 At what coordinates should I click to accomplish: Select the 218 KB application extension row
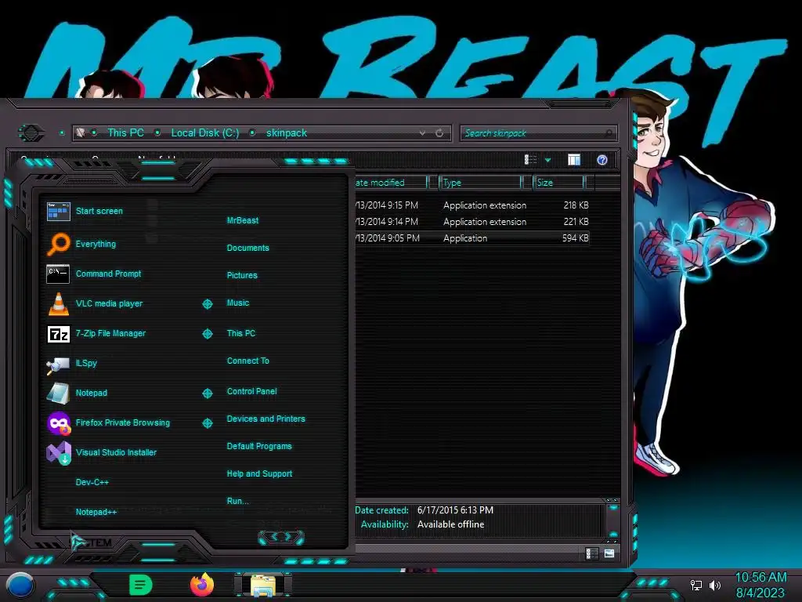point(471,205)
